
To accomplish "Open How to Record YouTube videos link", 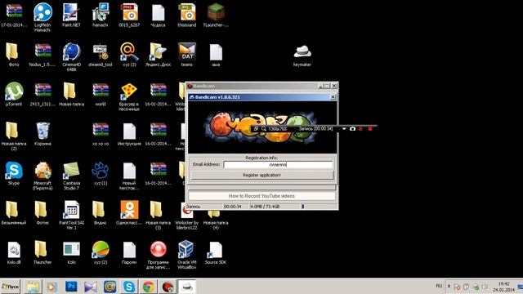I will 261,196.
